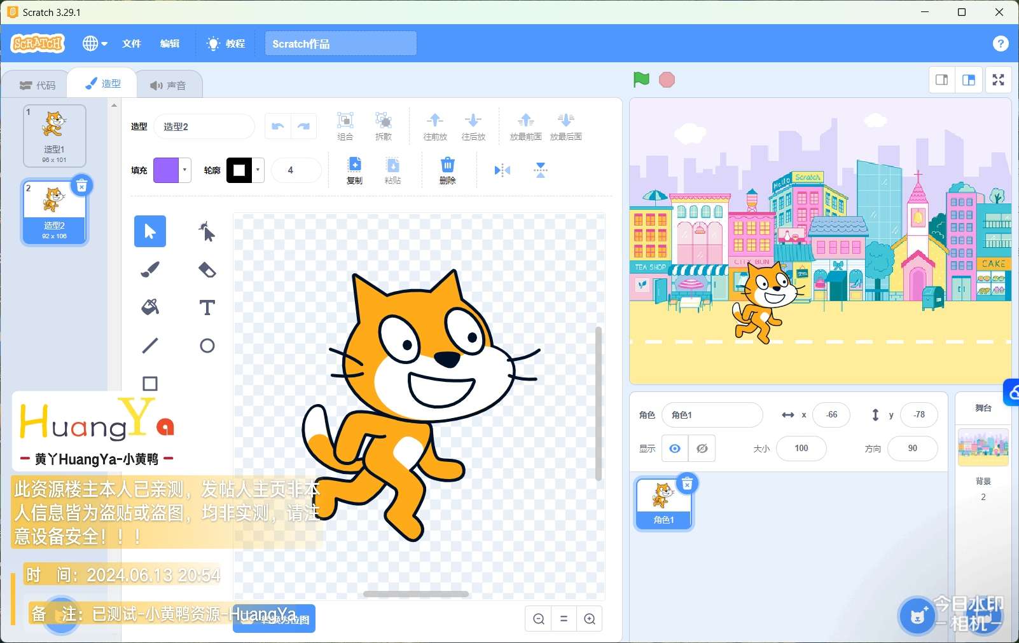This screenshot has width=1019, height=643.
Task: Open the Outline (轮廓) color dropdown
Action: 258,170
